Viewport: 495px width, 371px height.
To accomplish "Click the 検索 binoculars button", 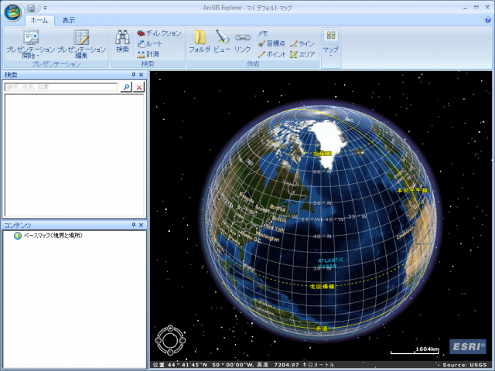I will pos(122,41).
